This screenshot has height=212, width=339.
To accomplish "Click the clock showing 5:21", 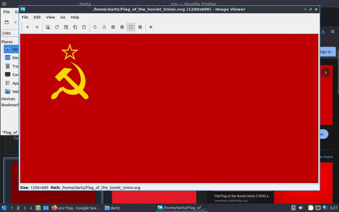I will [334, 208].
